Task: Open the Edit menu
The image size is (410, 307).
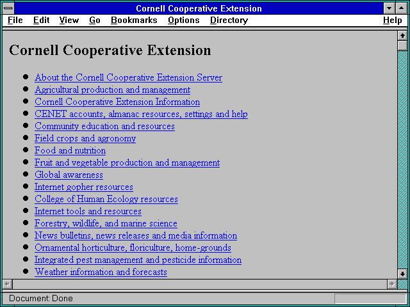Action: coord(41,20)
